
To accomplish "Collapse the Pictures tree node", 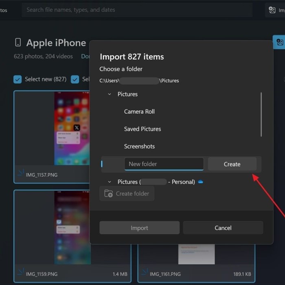I will 110,94.
